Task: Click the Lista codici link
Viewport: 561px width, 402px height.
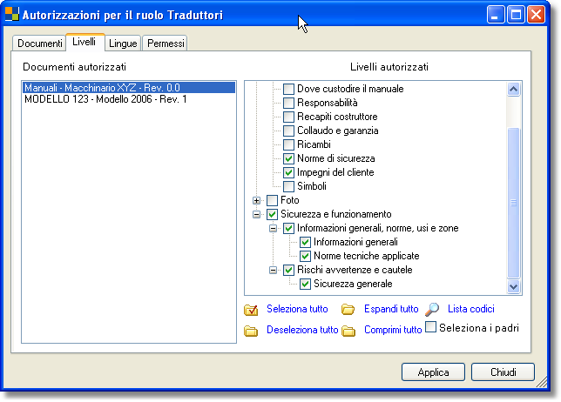Action: tap(471, 309)
